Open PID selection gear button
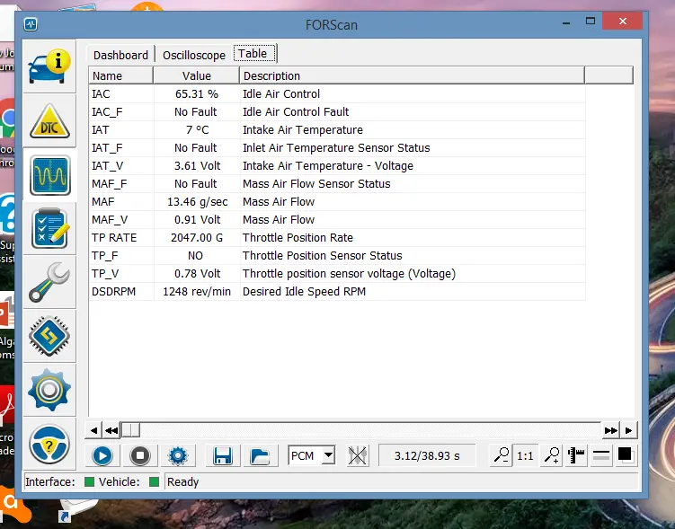This screenshot has width=675, height=529. coord(178,455)
